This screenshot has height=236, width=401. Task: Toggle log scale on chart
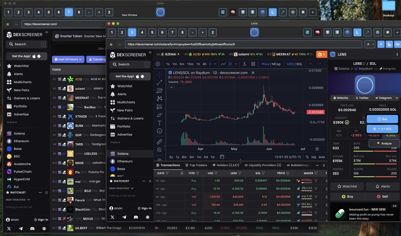(313, 157)
